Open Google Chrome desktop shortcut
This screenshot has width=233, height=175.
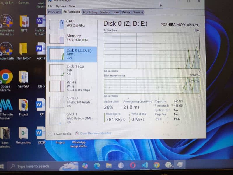pyautogui.click(x=6, y=77)
